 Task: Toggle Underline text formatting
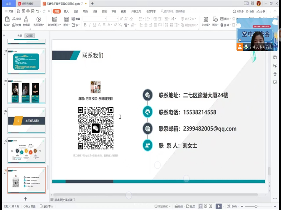coord(94,25)
